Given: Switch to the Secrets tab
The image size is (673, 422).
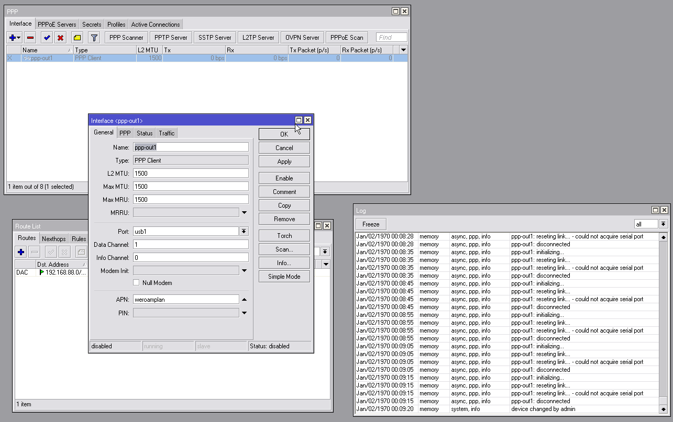Looking at the screenshot, I should pos(92,25).
